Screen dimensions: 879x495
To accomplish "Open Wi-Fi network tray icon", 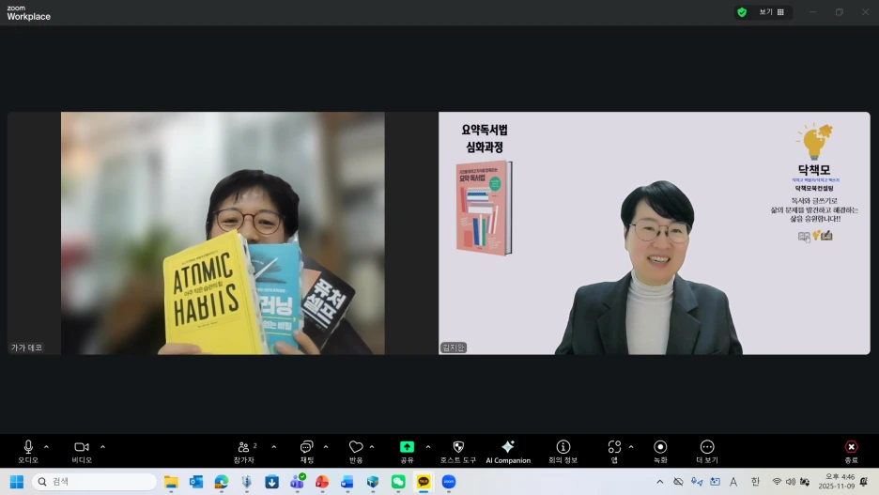I will point(777,482).
